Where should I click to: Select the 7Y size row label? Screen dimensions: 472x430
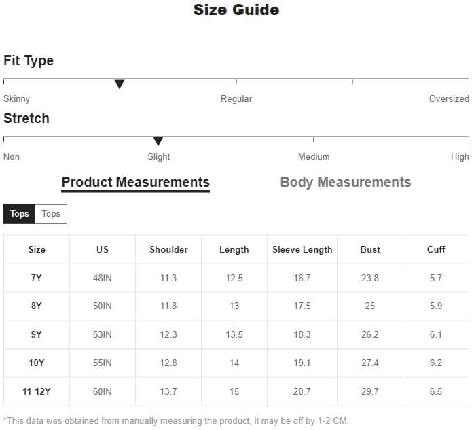click(37, 278)
